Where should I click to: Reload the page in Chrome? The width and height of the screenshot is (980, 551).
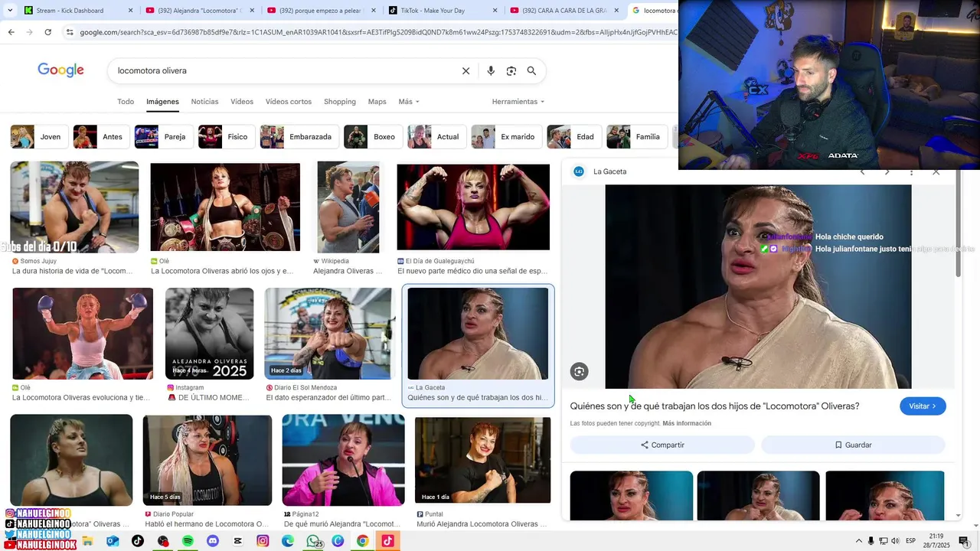coord(47,32)
